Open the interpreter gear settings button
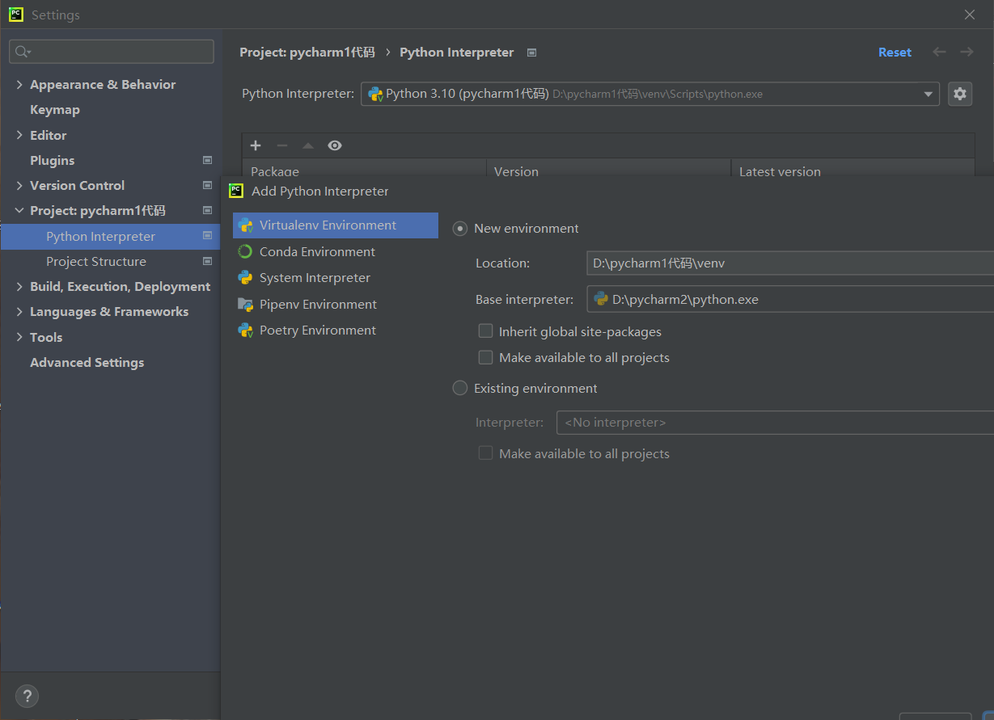Screen dimensions: 994x720 [x=960, y=94]
